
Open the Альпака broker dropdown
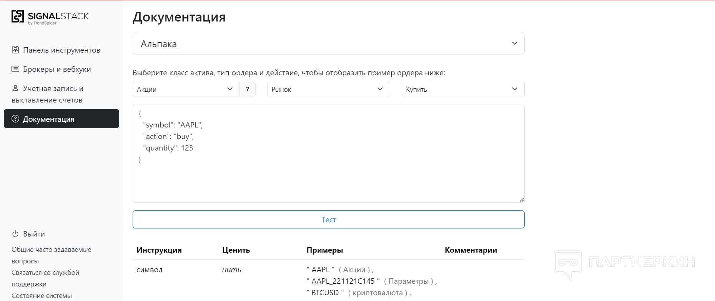point(328,44)
